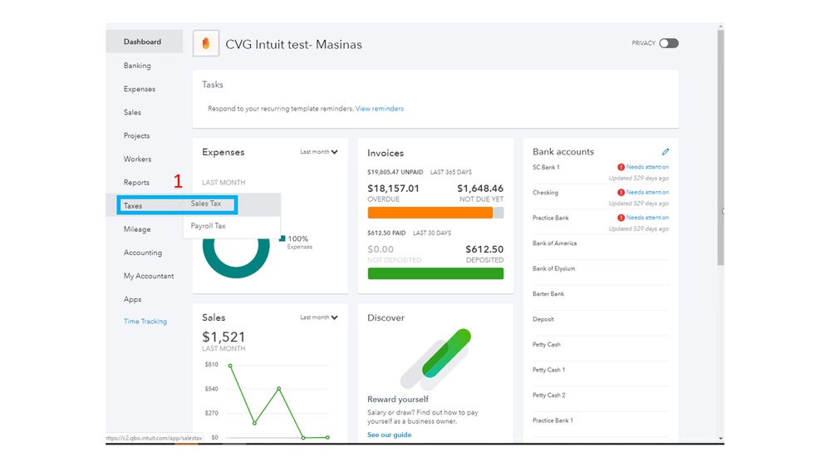This screenshot has width=830, height=467.
Task: Click the Discover reward illustration
Action: (435, 358)
